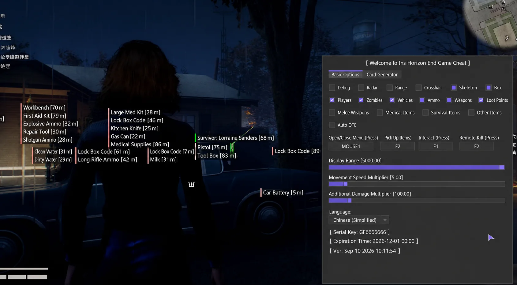Click the Car Battery [5 m] label

[283, 193]
